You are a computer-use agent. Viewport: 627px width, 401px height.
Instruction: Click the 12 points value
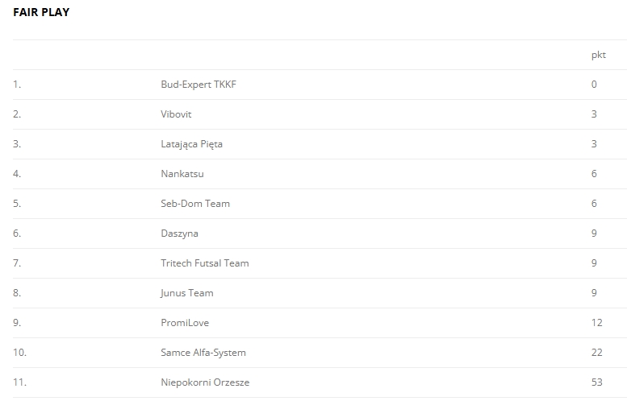pos(596,323)
